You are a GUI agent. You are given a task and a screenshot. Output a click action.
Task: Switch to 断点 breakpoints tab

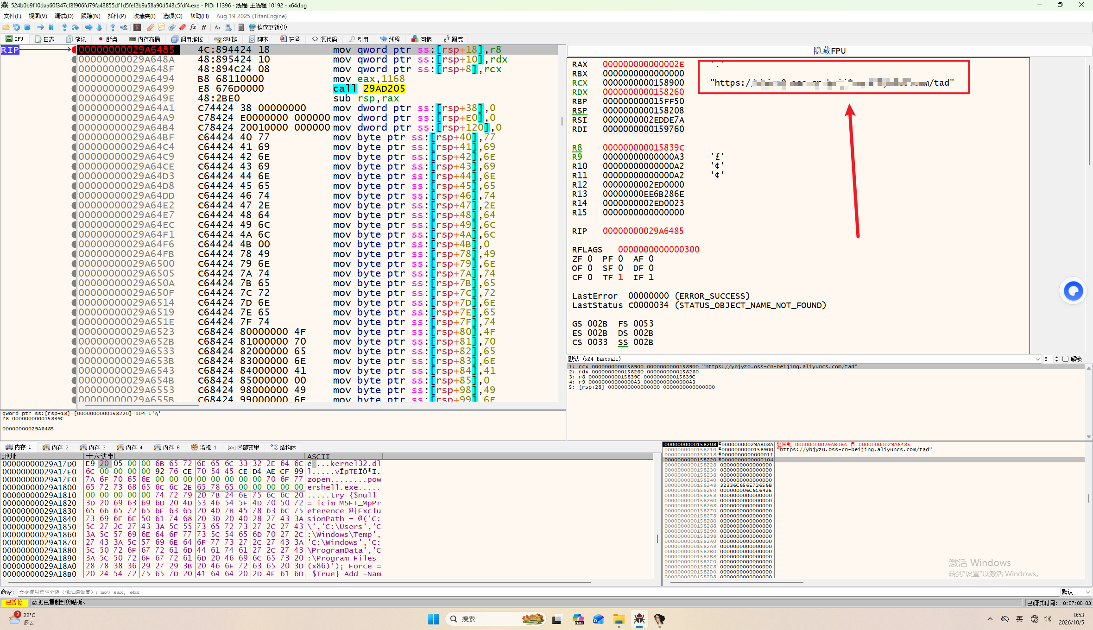coord(108,39)
